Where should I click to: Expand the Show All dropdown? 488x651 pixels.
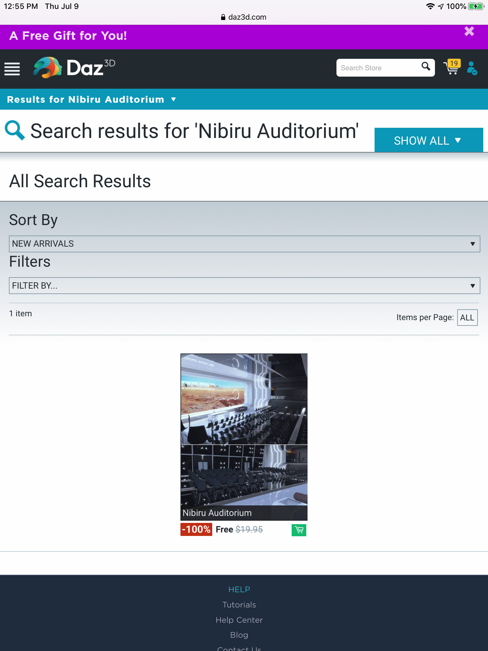(x=428, y=140)
